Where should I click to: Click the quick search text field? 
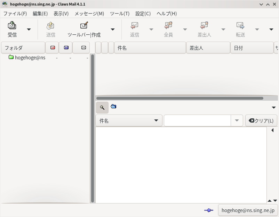coord(197,120)
